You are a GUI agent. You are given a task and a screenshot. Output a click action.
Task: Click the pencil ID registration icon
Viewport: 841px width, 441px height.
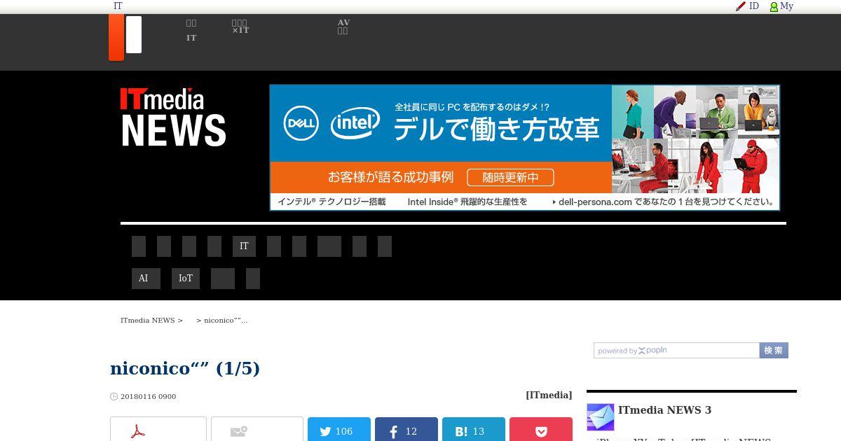[x=741, y=6]
